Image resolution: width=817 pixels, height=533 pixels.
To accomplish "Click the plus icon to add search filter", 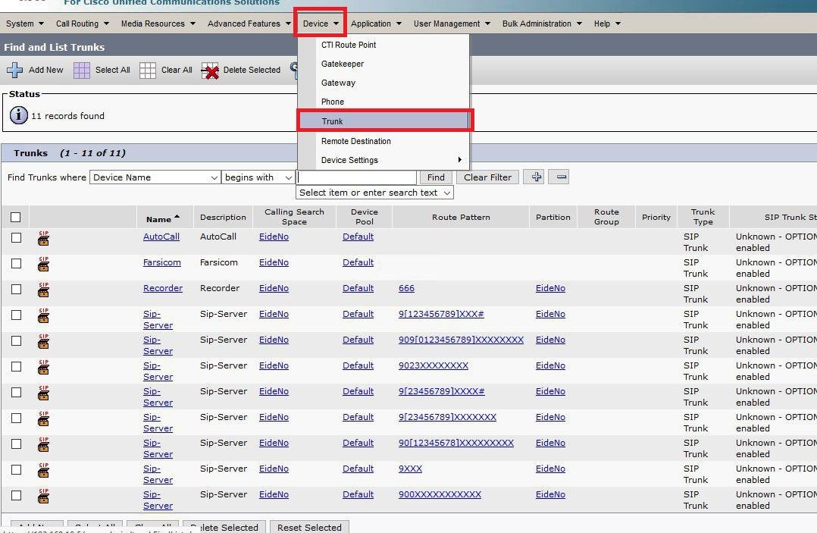I will 537,177.
